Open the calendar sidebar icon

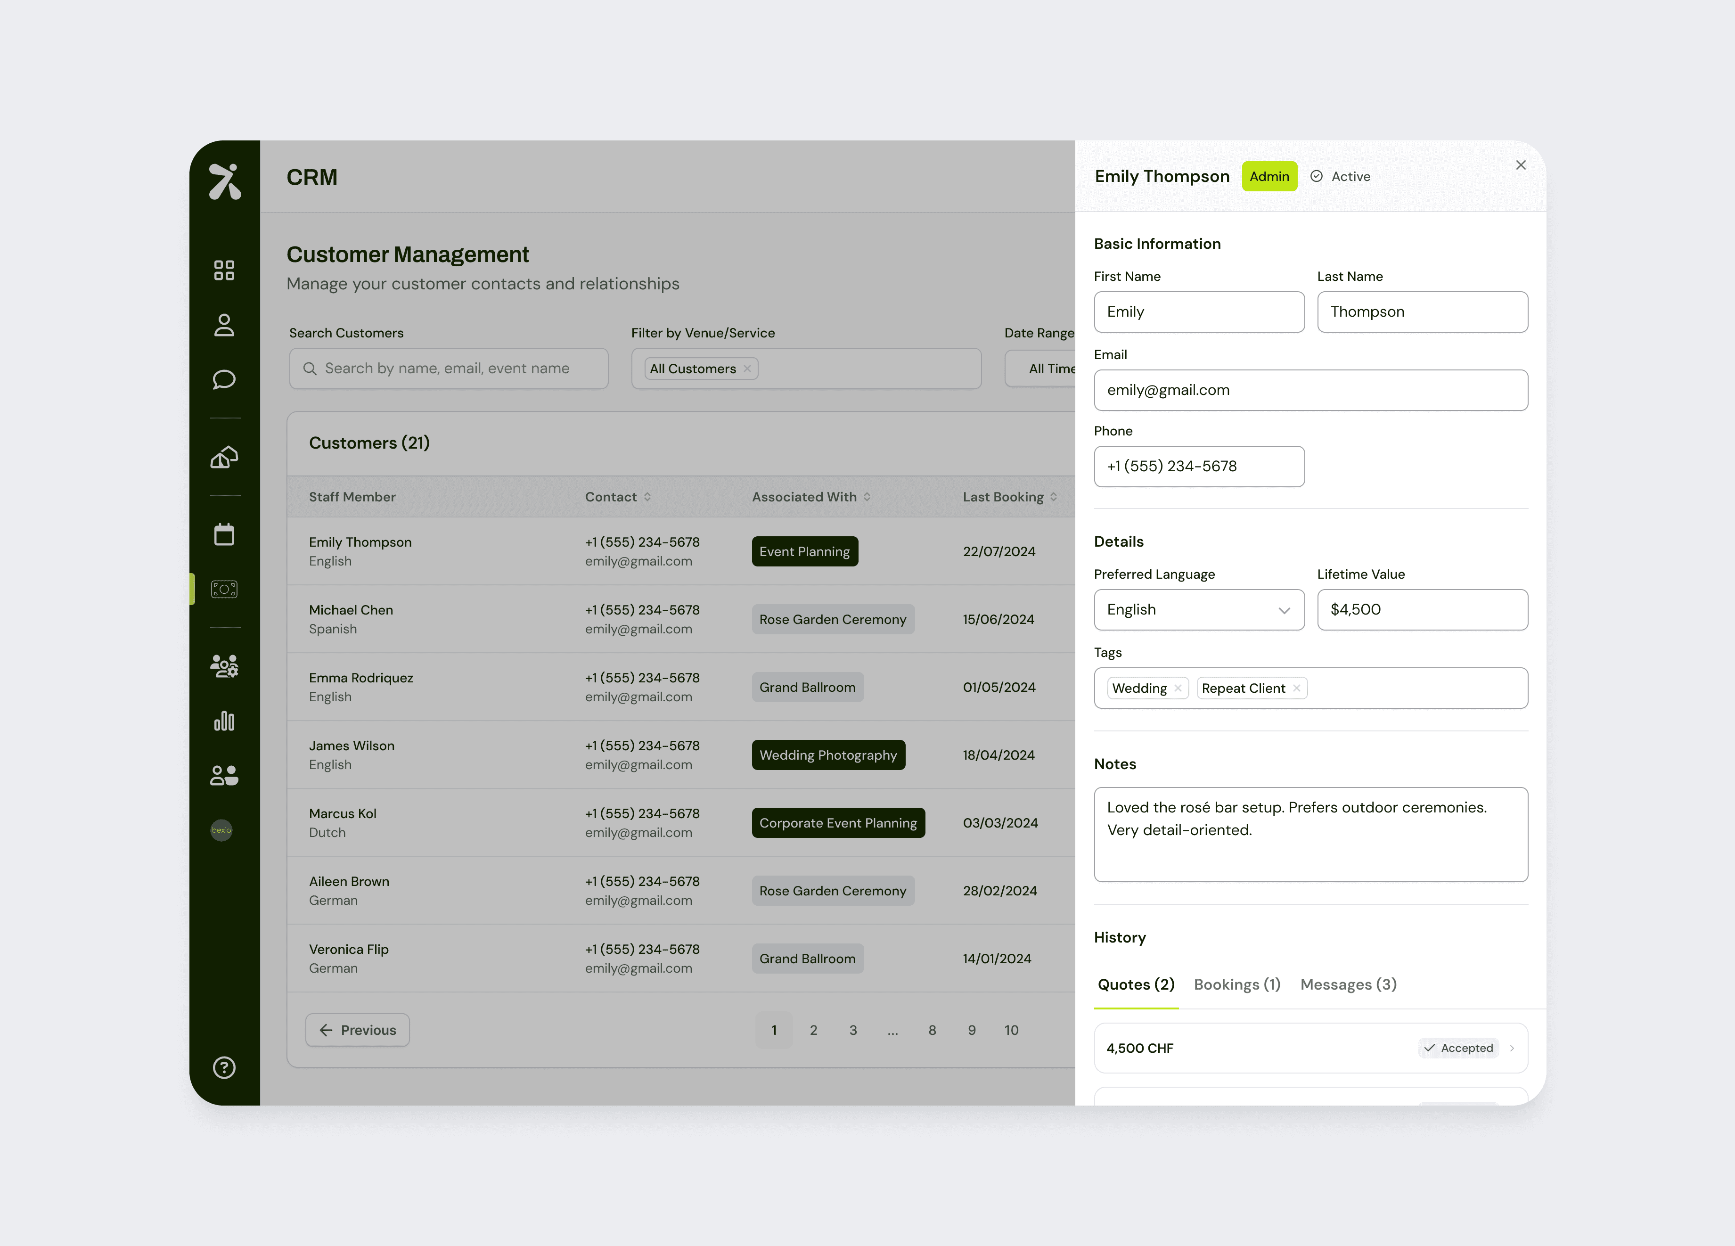[224, 534]
